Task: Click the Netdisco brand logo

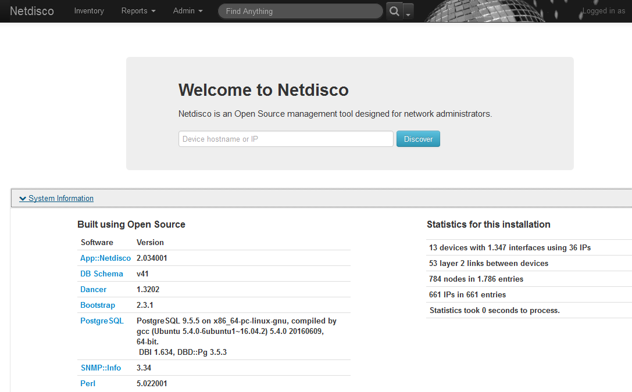Action: tap(32, 11)
